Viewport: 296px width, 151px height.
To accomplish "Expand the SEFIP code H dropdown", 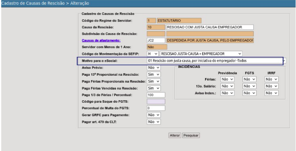I will click(153, 54).
